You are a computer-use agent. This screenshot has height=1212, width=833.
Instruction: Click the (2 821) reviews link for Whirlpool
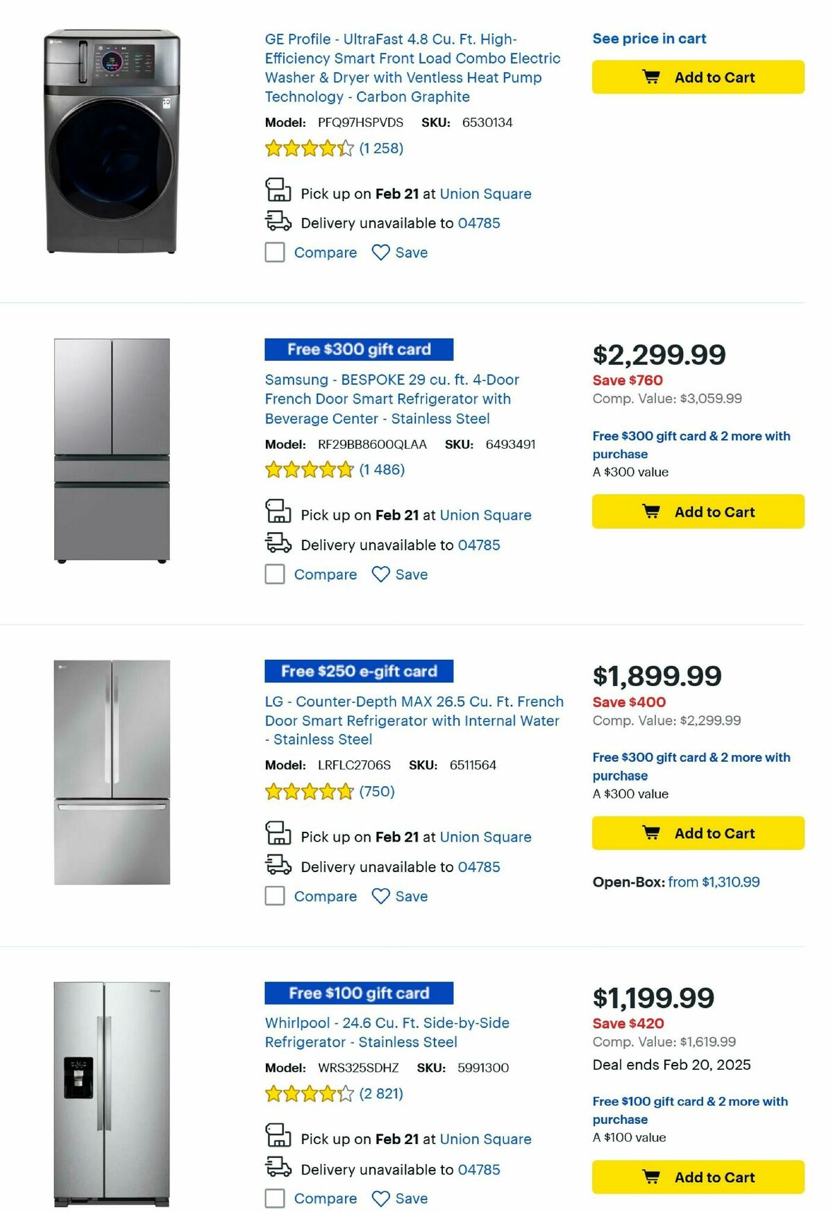[380, 1093]
